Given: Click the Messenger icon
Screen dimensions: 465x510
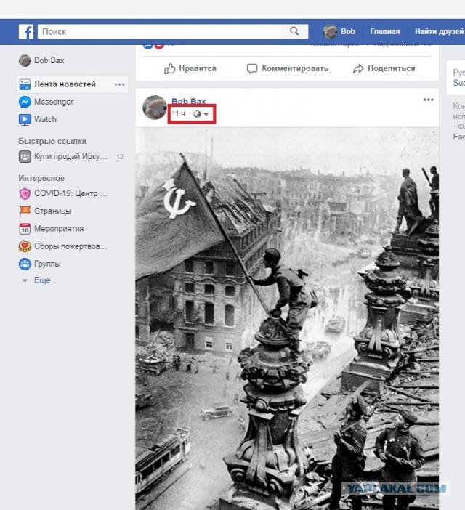Looking at the screenshot, I should click(25, 102).
